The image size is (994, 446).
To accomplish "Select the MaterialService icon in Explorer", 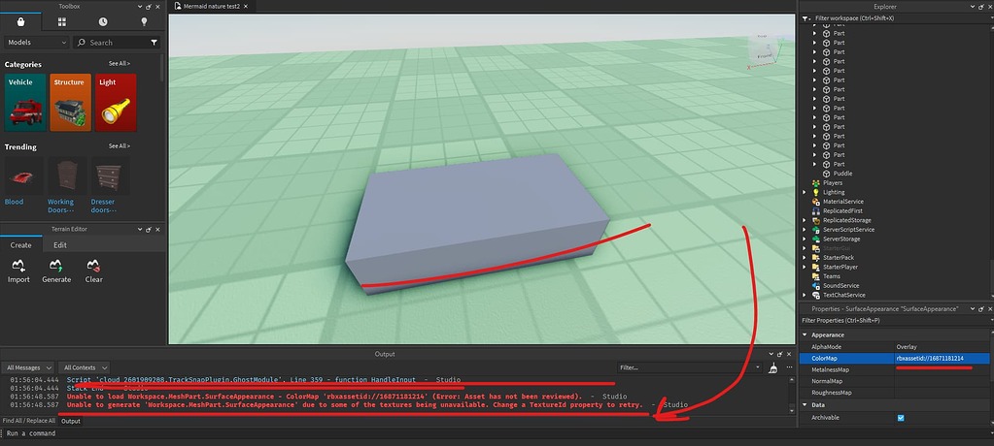I will coord(817,202).
